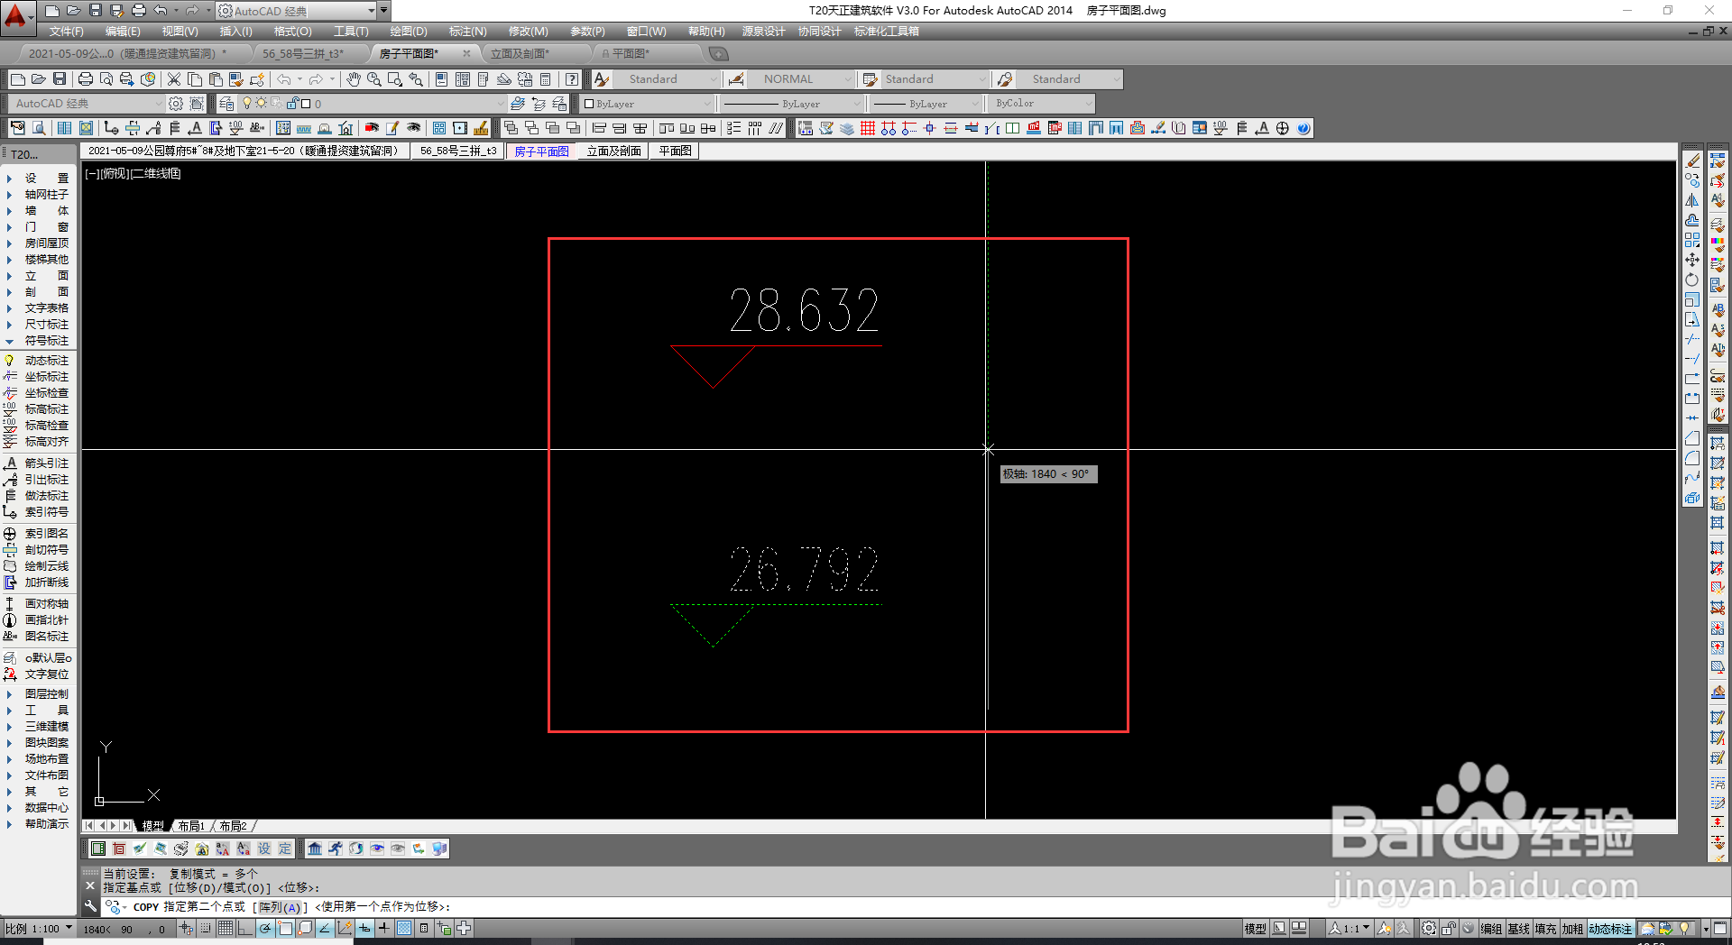The height and width of the screenshot is (945, 1732).
Task: Activate the Pan hand tool
Action: pyautogui.click(x=354, y=79)
